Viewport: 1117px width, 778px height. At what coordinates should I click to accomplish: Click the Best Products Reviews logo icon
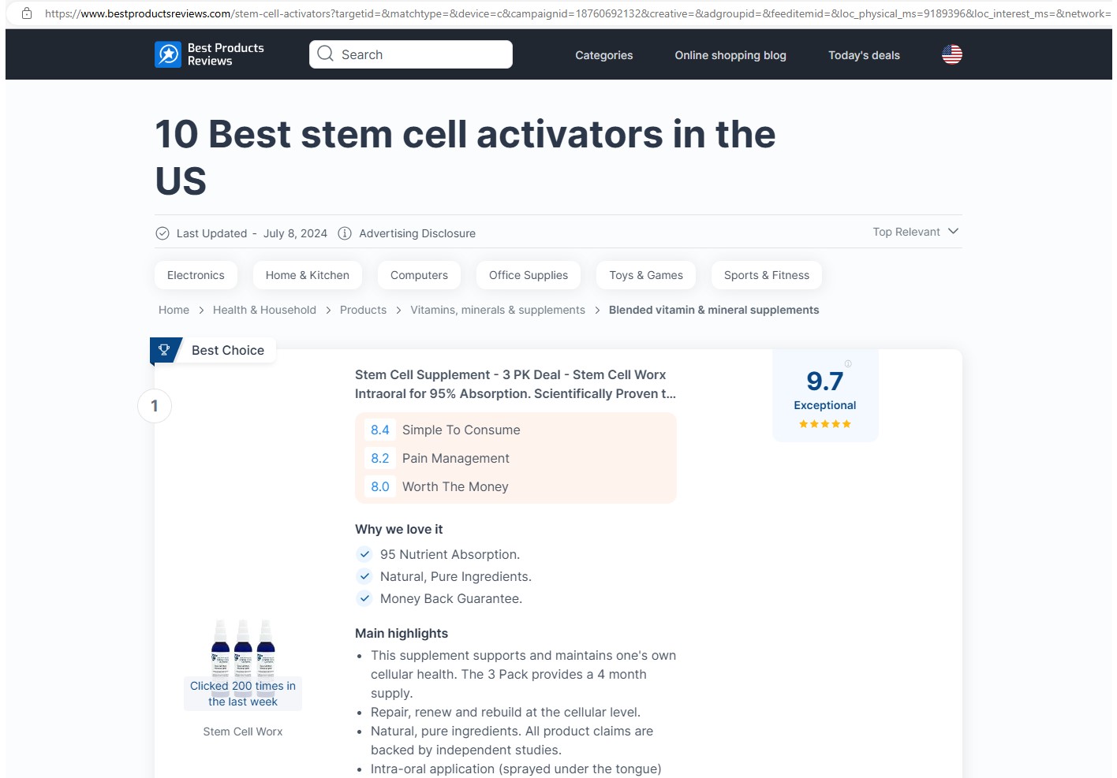(167, 54)
